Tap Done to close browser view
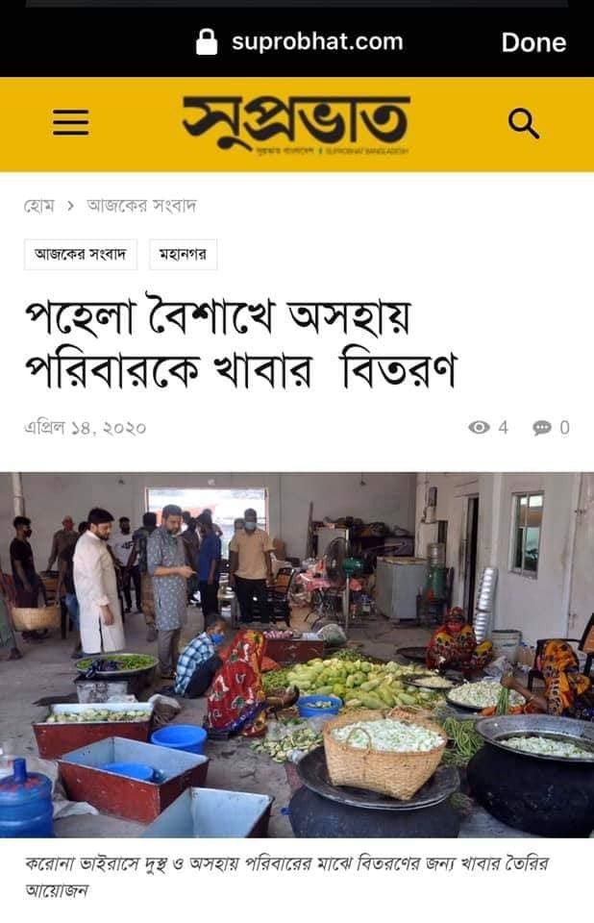 pyautogui.click(x=533, y=42)
